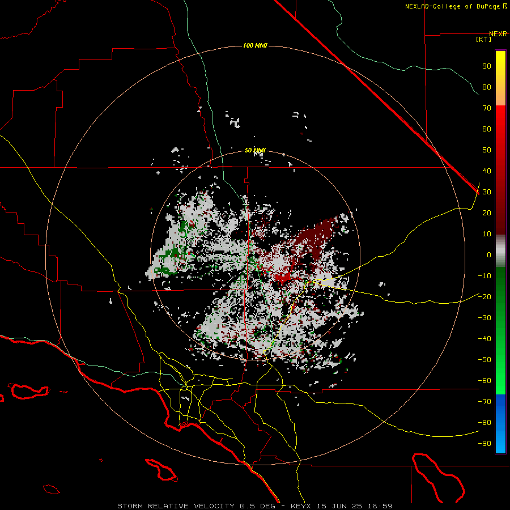The image size is (510, 510).
Task: Pick the gray zero-velocity color bar segment
Action: [500, 252]
